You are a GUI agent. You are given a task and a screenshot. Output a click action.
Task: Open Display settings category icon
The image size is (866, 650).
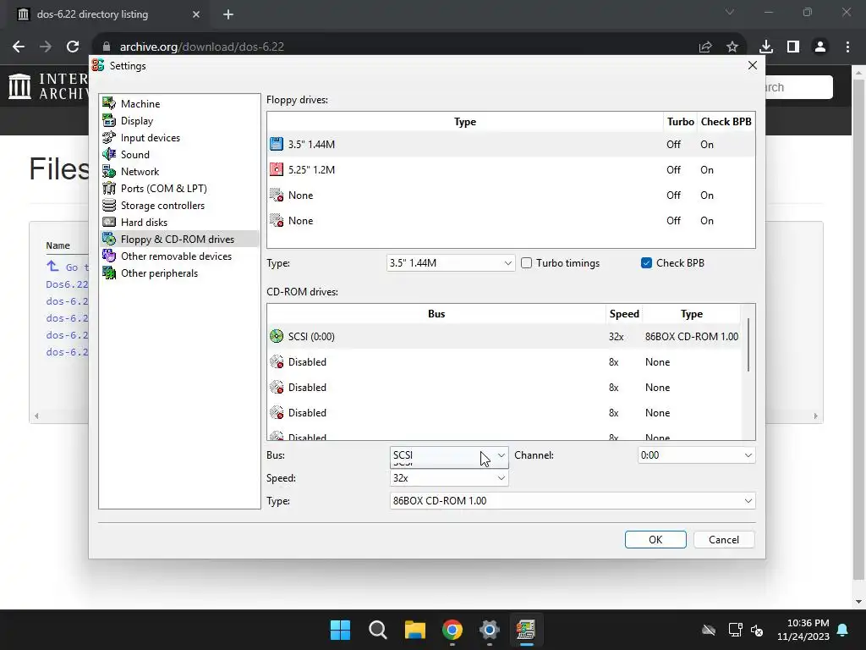pyautogui.click(x=109, y=120)
